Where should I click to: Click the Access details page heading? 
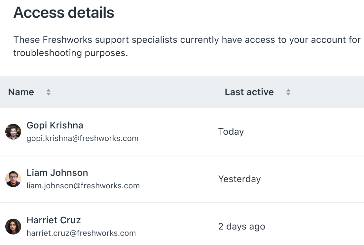click(64, 13)
